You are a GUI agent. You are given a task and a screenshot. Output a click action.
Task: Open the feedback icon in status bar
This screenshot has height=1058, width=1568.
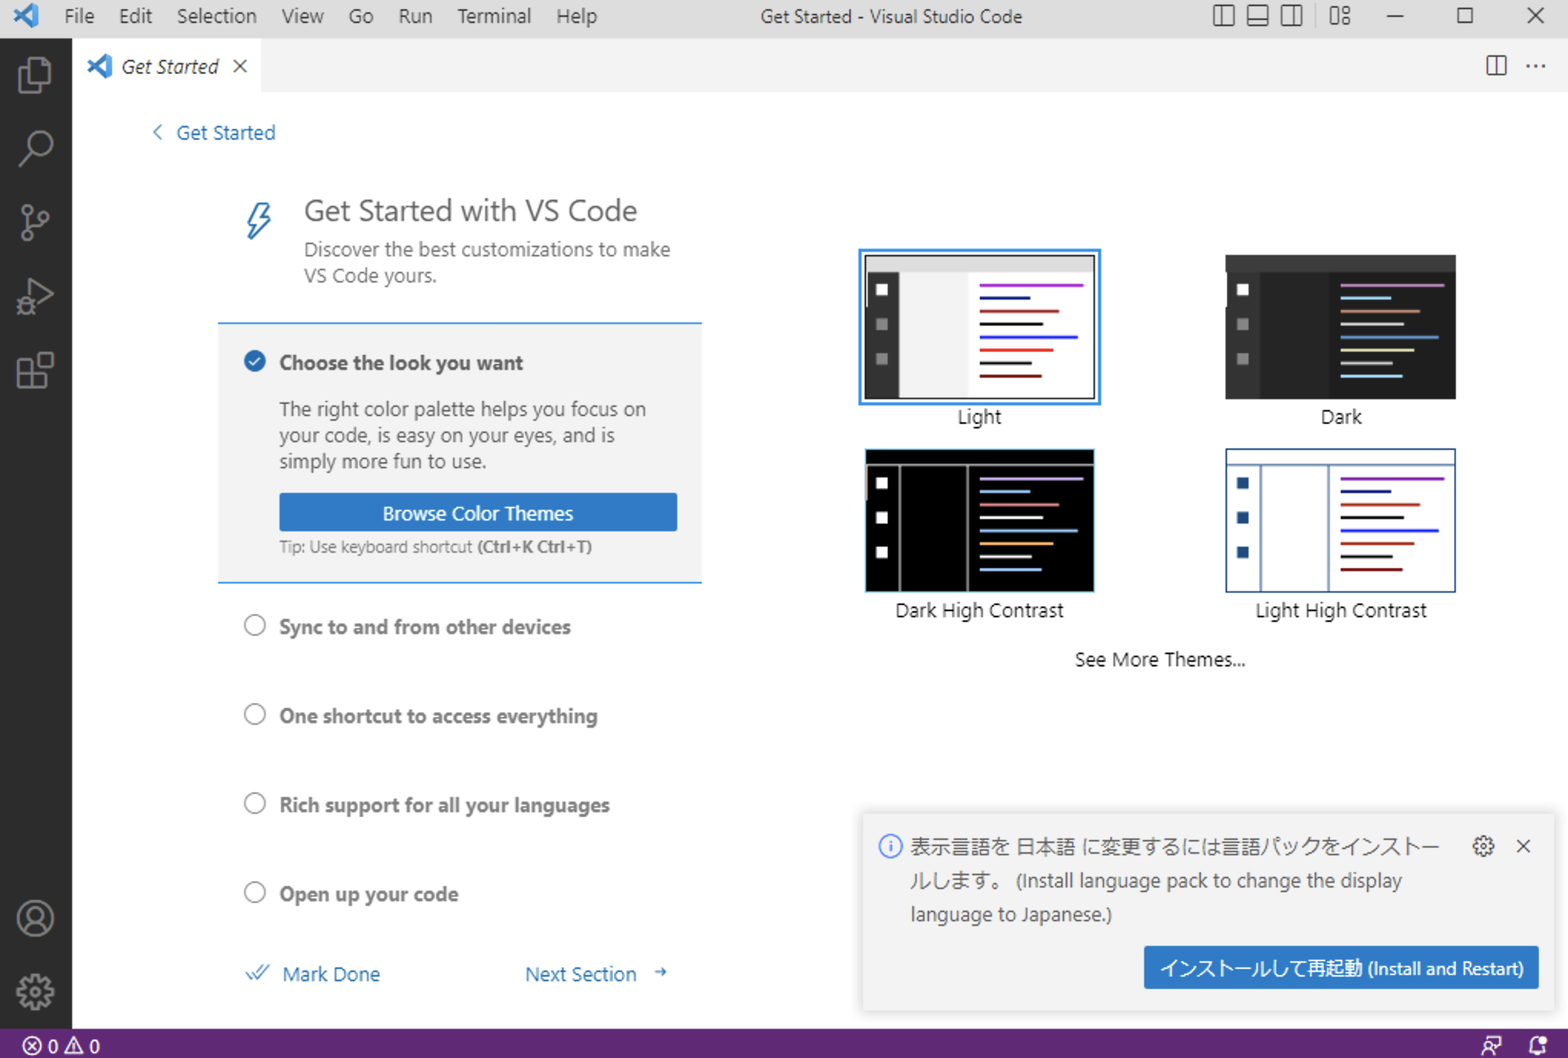pos(1490,1045)
